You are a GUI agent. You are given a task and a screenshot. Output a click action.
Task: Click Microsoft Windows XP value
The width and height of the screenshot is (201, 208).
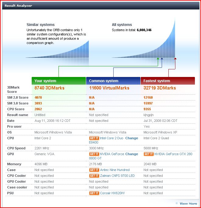tap(160, 132)
